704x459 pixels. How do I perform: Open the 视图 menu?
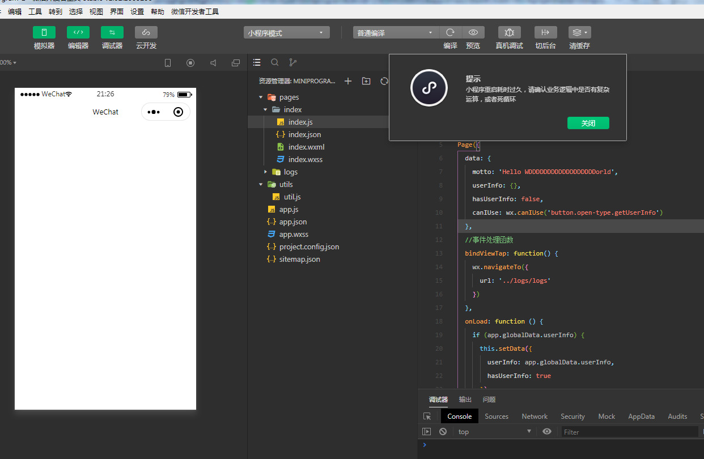pos(96,11)
